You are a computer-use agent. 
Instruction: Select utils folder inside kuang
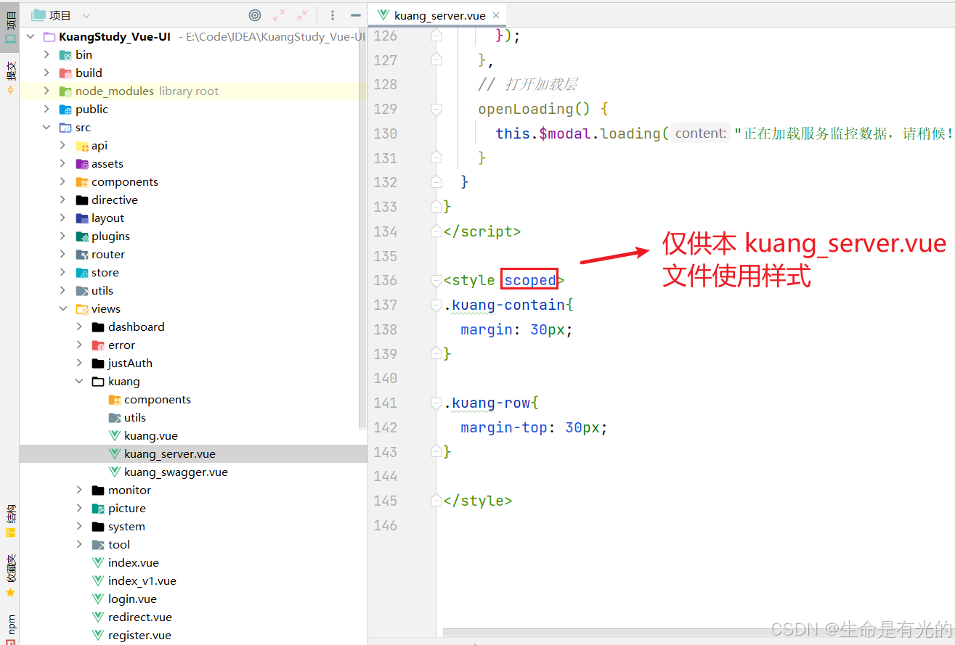[135, 417]
